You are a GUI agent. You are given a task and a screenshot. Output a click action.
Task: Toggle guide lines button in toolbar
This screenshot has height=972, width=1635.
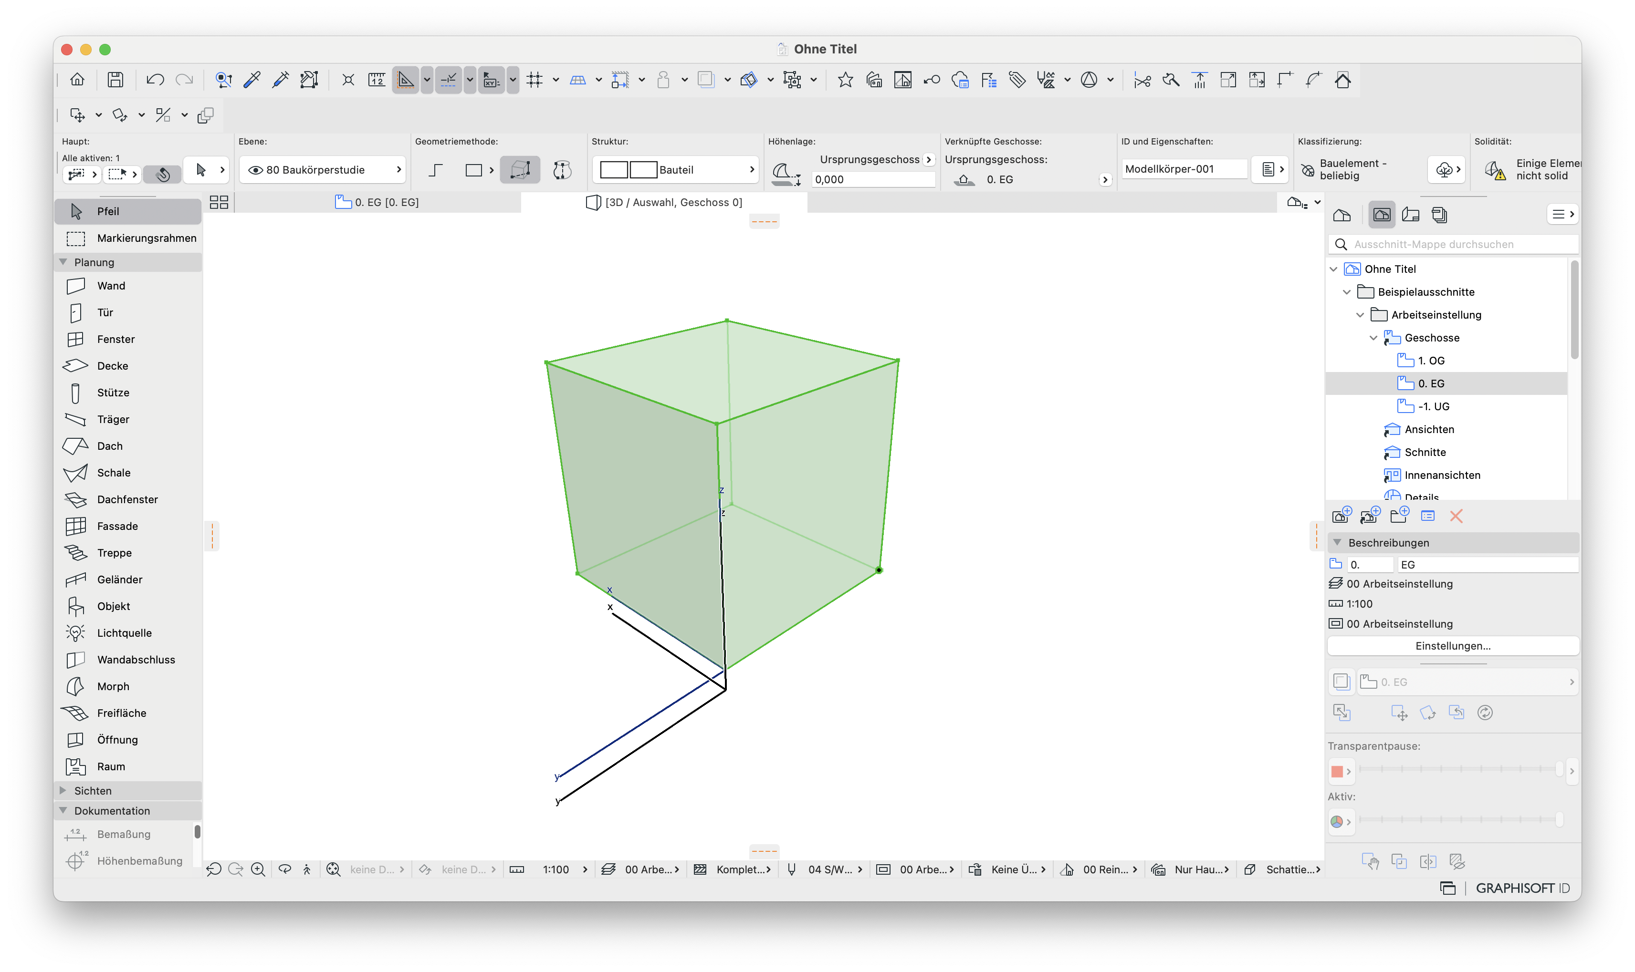coord(406,80)
